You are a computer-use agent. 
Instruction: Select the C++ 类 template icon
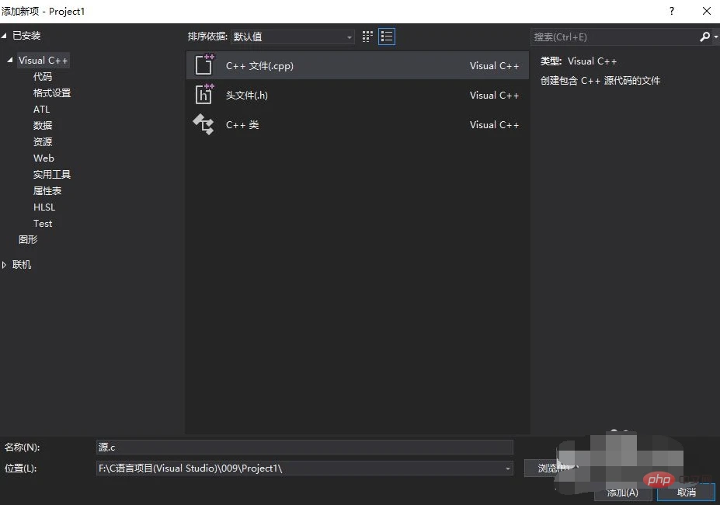(203, 124)
